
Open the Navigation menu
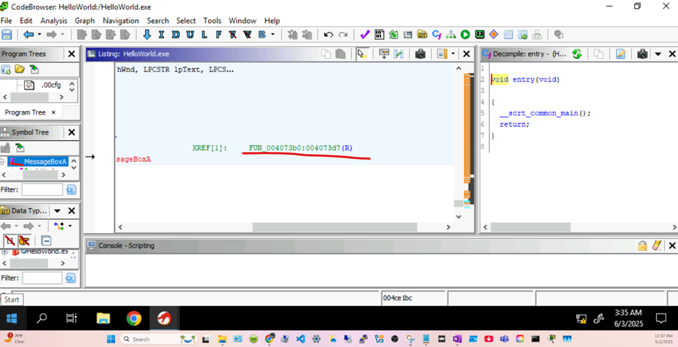pyautogui.click(x=121, y=20)
